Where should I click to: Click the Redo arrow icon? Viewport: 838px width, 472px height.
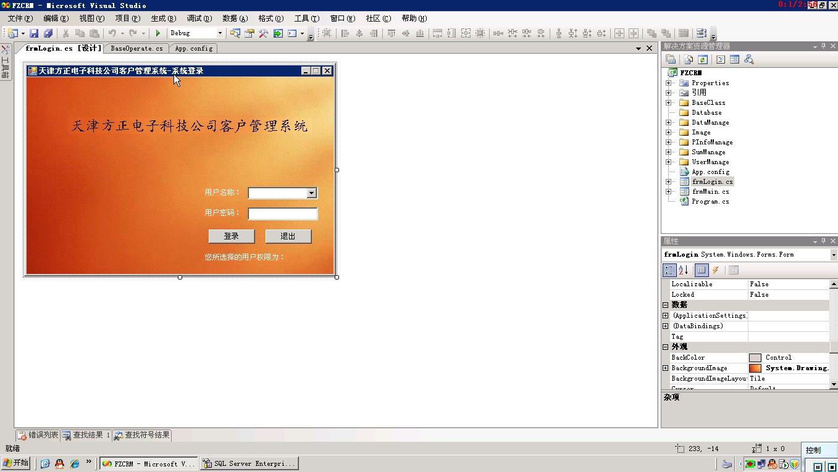click(133, 33)
